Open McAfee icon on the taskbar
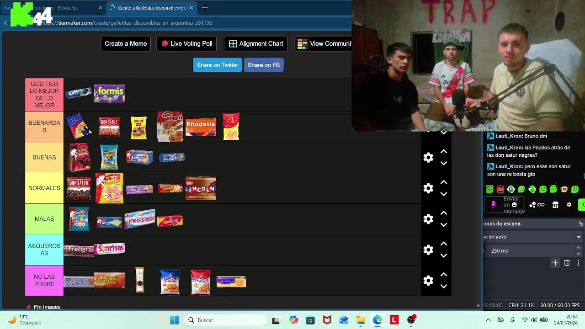The height and width of the screenshot is (329, 585). click(x=327, y=320)
